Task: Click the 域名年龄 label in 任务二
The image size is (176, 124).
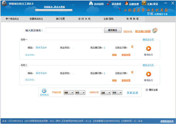Action: point(30,80)
